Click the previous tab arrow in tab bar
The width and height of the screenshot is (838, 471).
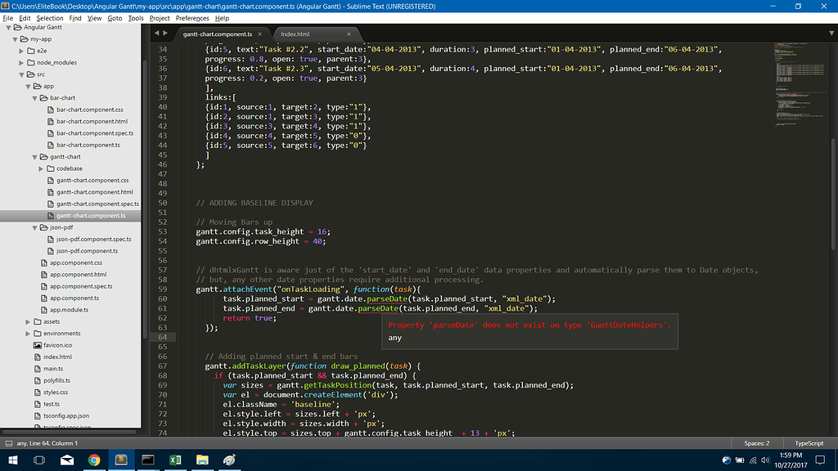point(156,34)
